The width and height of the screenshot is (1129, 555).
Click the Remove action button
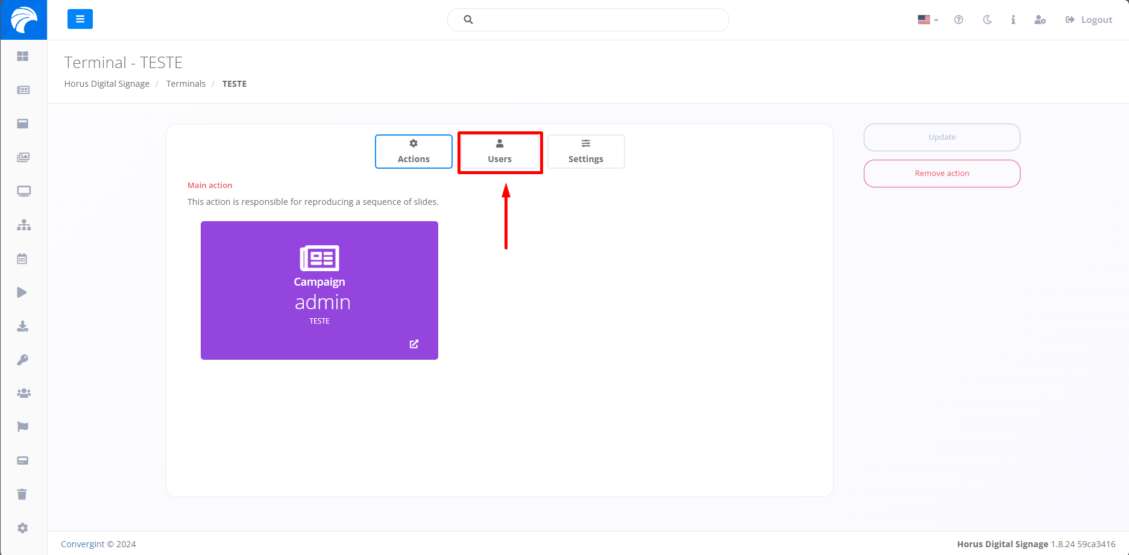tap(942, 174)
